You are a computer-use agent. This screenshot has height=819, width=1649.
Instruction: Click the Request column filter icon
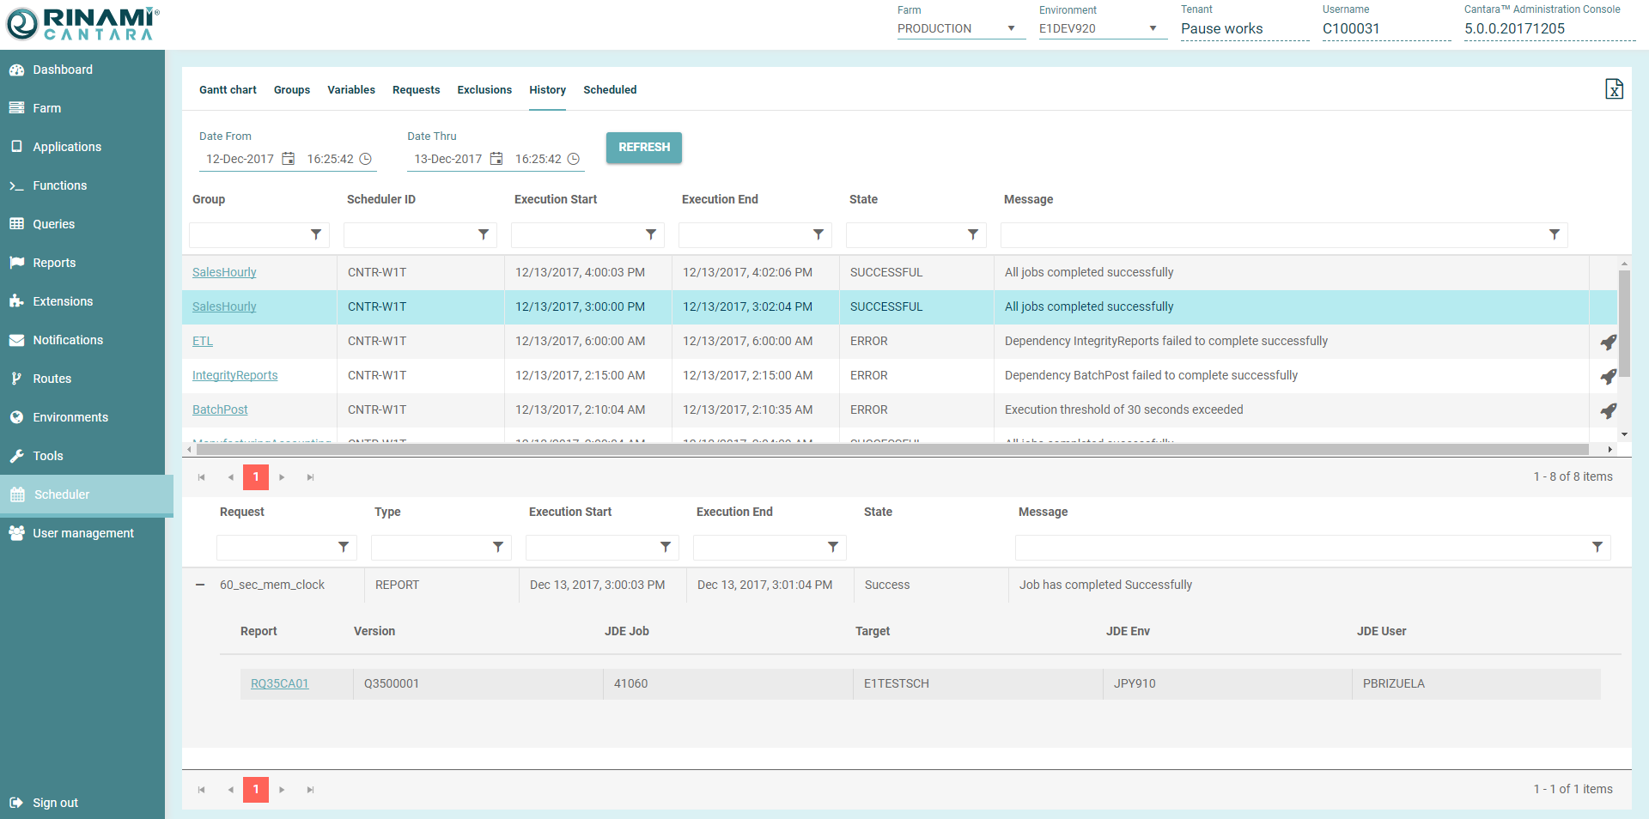(344, 547)
